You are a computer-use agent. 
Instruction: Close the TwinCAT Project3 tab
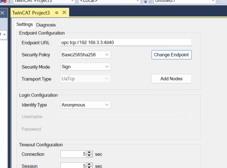click(64, 13)
